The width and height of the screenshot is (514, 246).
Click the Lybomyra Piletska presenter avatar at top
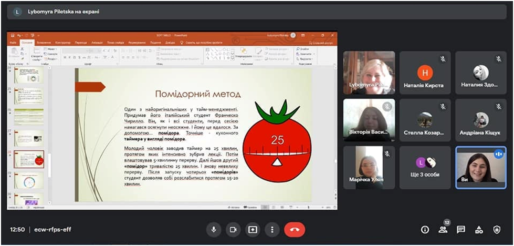(17, 11)
